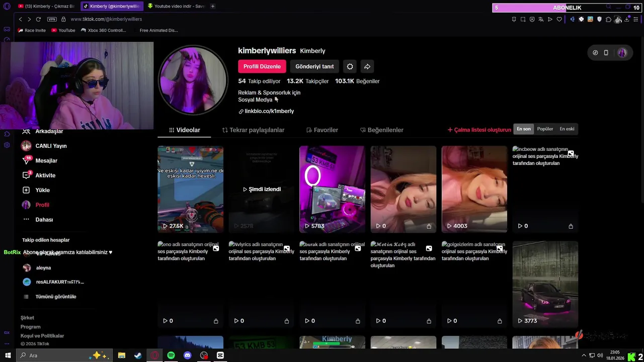Open the video with 4003 views
Image resolution: width=644 pixels, height=362 pixels.
[474, 189]
